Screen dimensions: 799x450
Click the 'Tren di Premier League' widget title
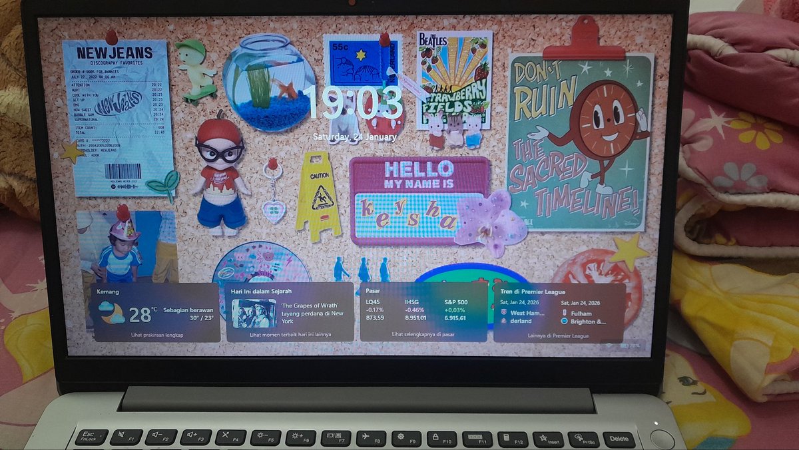(x=533, y=292)
